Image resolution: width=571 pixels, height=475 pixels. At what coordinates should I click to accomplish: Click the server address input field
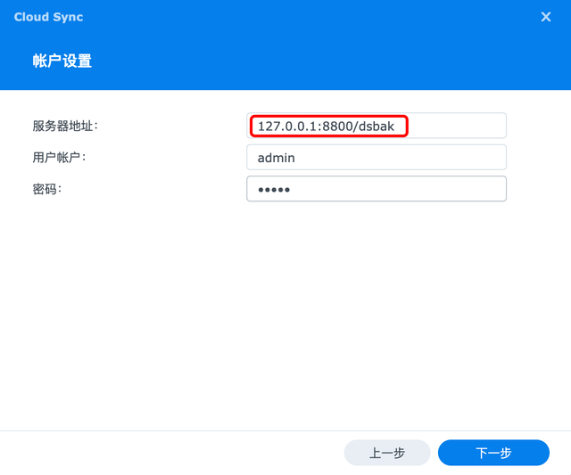pyautogui.click(x=377, y=126)
